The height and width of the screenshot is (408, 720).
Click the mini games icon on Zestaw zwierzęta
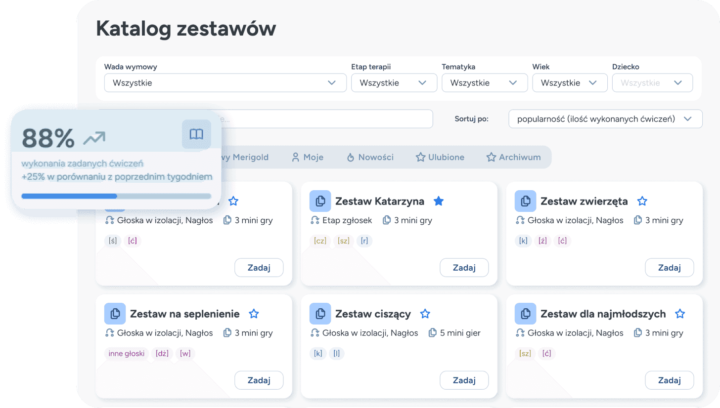638,220
